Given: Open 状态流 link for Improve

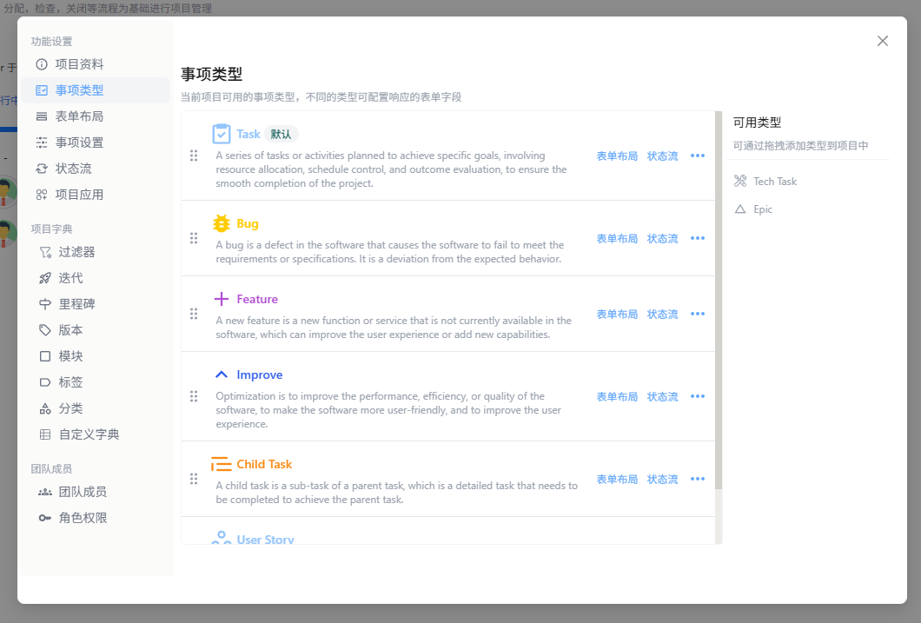Looking at the screenshot, I should pyautogui.click(x=663, y=397).
